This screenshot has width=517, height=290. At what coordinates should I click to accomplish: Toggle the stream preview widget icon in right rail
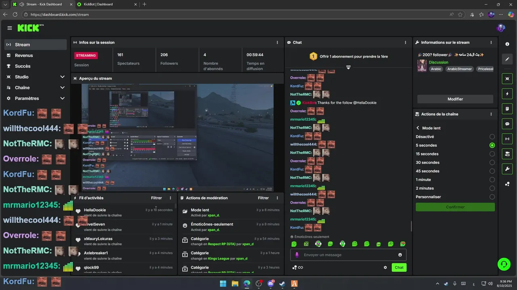pos(507,79)
